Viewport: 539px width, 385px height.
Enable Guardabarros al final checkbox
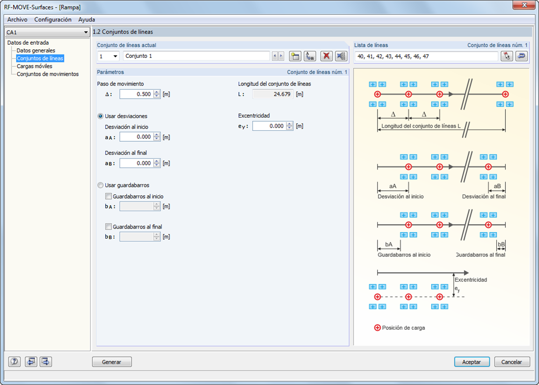pos(108,226)
